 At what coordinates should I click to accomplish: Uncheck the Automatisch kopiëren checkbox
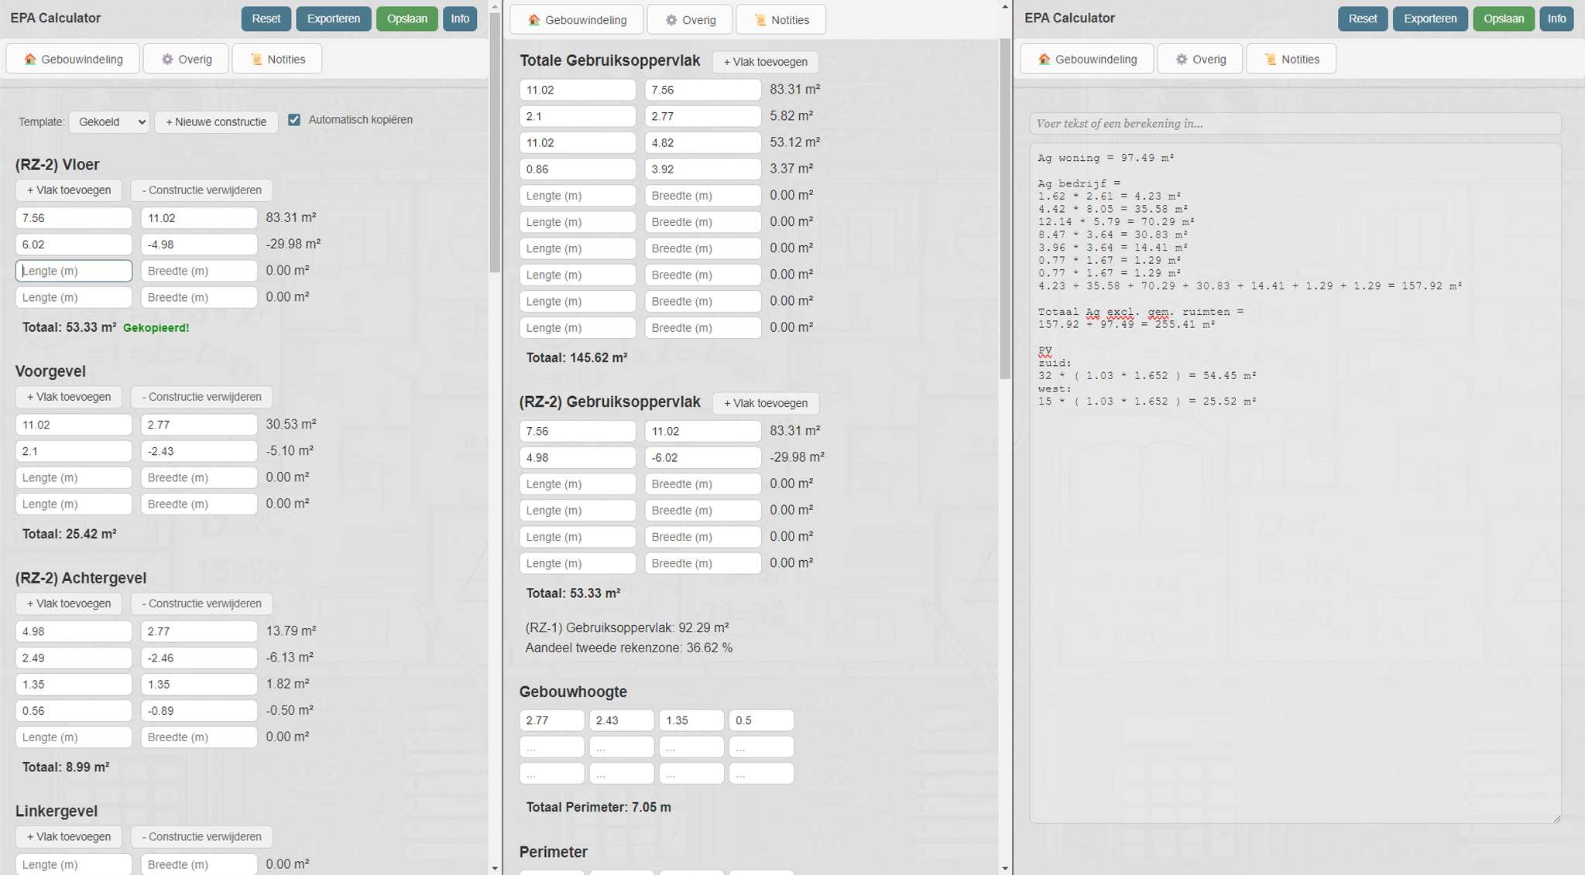294,120
